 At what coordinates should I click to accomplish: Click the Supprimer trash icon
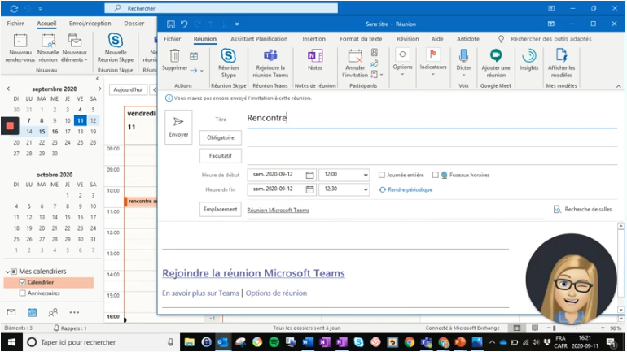174,56
